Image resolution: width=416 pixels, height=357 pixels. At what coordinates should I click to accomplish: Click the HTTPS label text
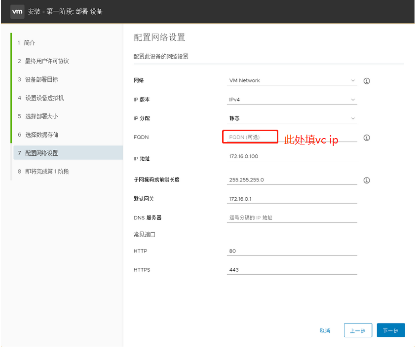[142, 270]
